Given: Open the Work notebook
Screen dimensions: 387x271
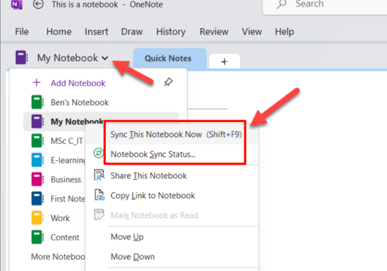Looking at the screenshot, I should tap(60, 218).
